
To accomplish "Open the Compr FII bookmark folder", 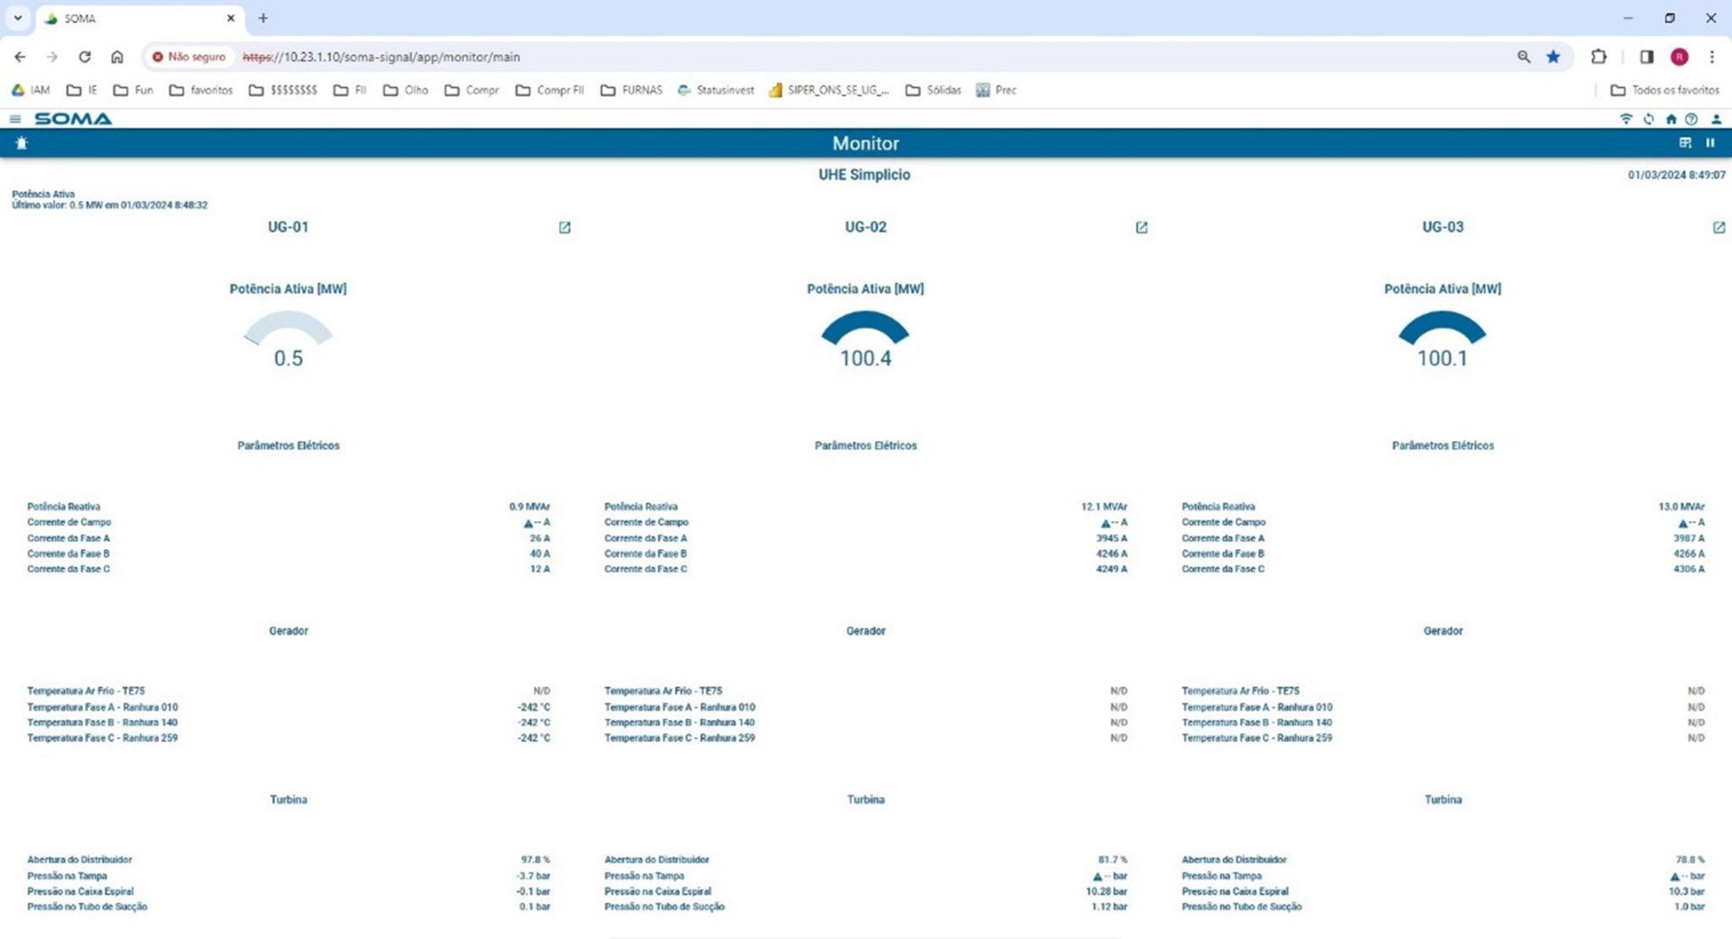I will [x=550, y=91].
